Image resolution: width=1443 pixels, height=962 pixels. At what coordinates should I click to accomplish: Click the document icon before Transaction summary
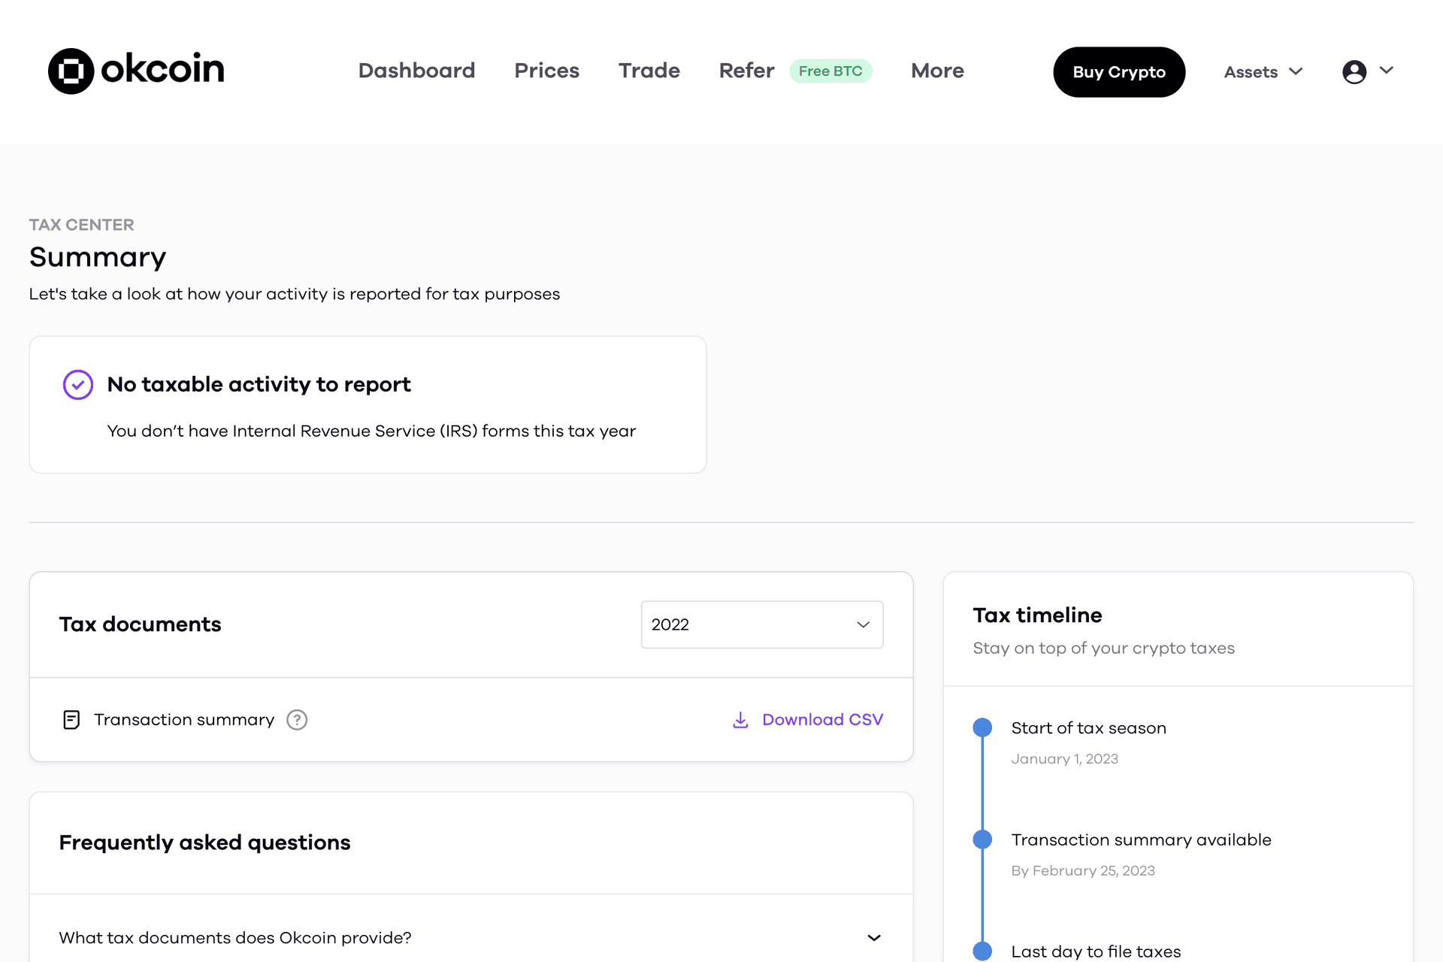[71, 719]
